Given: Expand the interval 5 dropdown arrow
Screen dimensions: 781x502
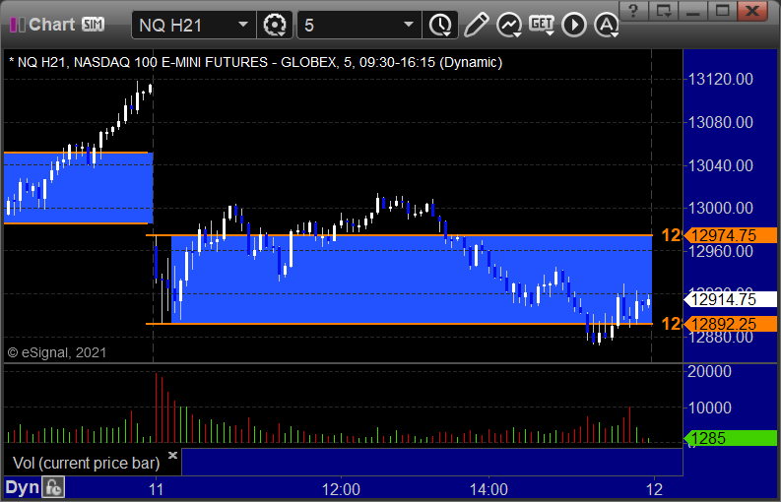Looking at the screenshot, I should tap(409, 25).
